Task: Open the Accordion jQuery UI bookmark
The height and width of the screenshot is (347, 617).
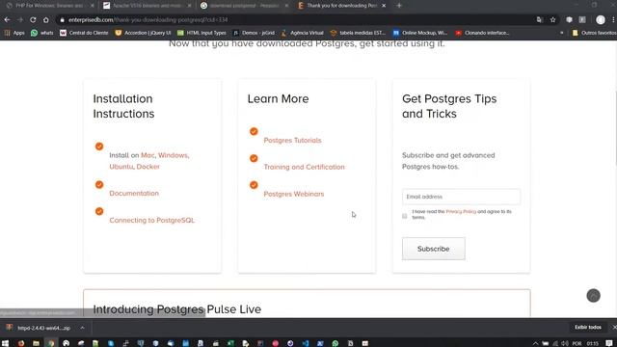Action: click(x=143, y=33)
